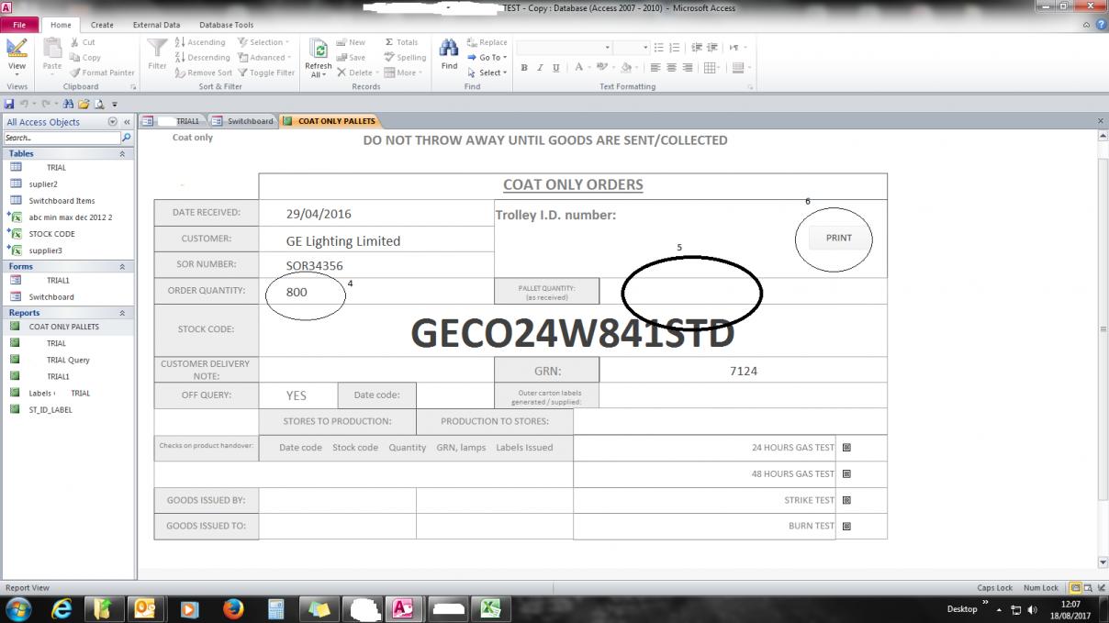The height and width of the screenshot is (623, 1109).
Task: Open the Go To dropdown
Action: click(486, 57)
